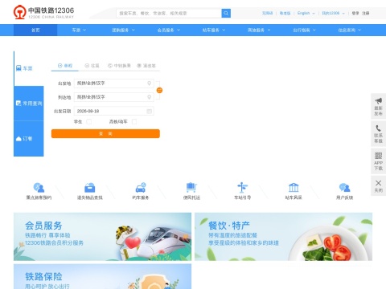Click the 到达地 destination input field
Image resolution: width=386 pixels, height=289 pixels.
(114, 97)
